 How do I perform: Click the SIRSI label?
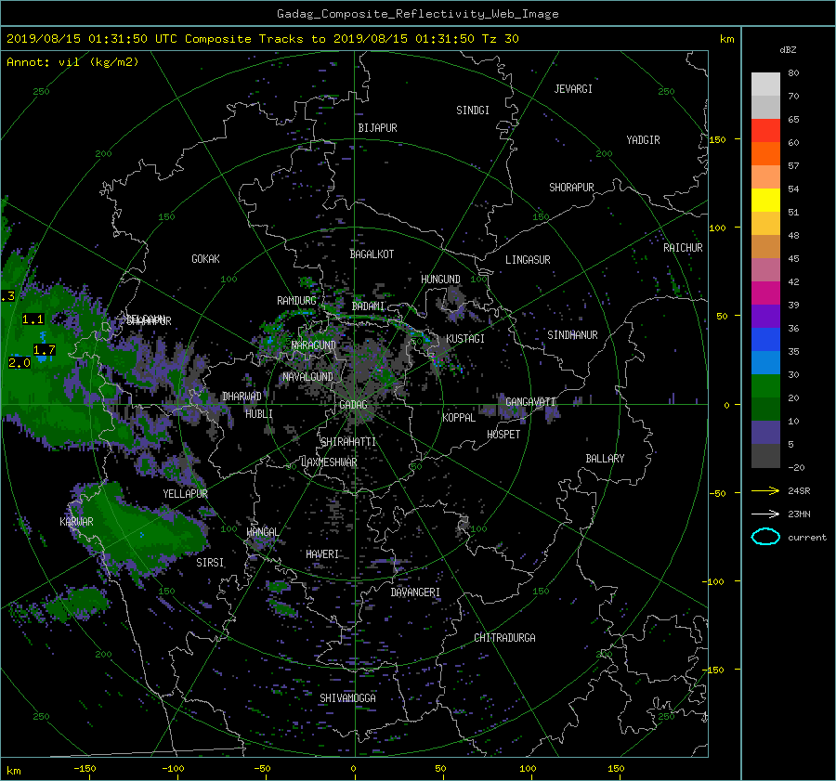pyautogui.click(x=210, y=563)
